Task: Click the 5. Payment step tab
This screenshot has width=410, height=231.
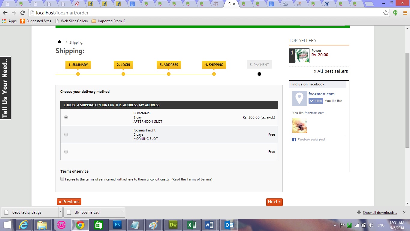Action: coord(259,65)
